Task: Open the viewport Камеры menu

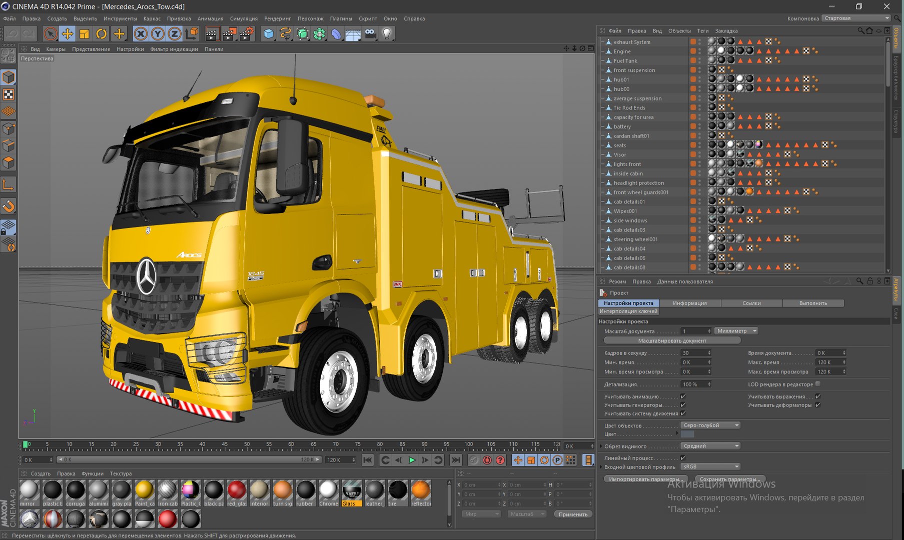Action: coord(56,49)
